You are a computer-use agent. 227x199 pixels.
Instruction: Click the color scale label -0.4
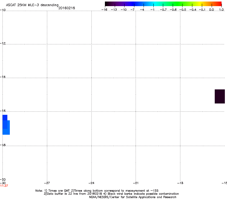193,10
